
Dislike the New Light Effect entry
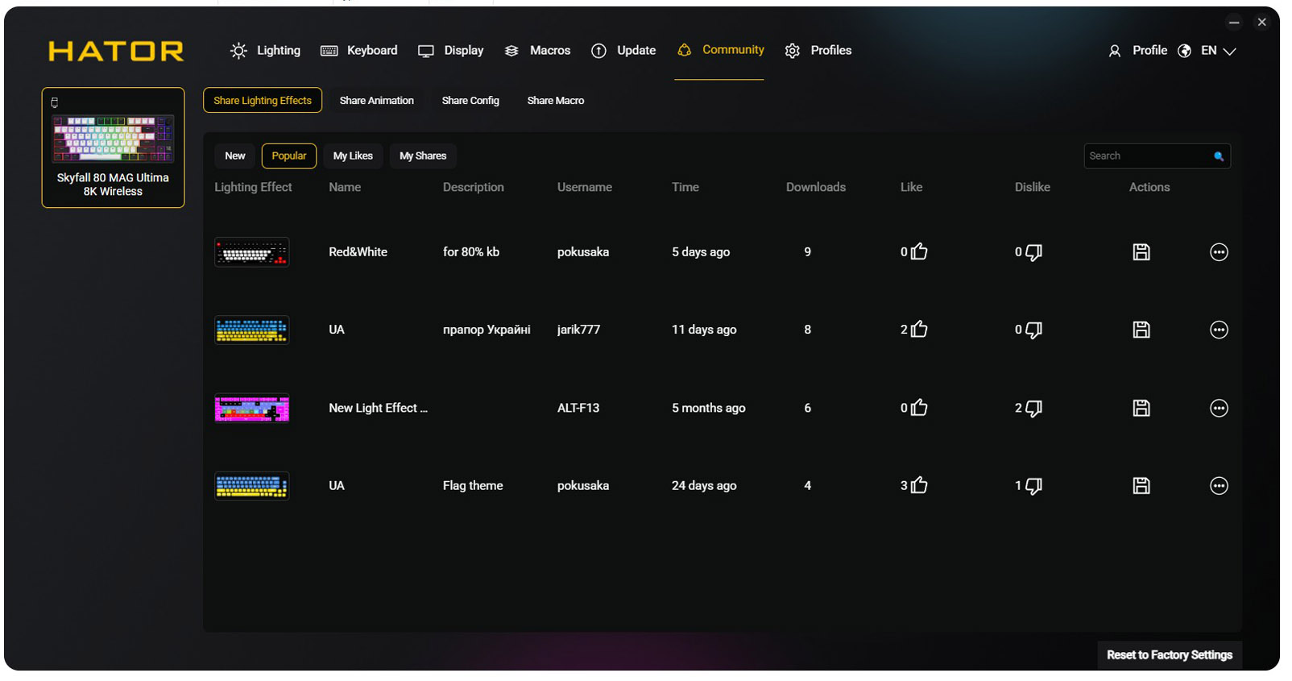[1033, 409]
